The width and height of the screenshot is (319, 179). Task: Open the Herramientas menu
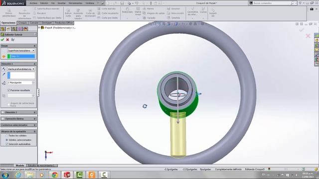point(75,3)
